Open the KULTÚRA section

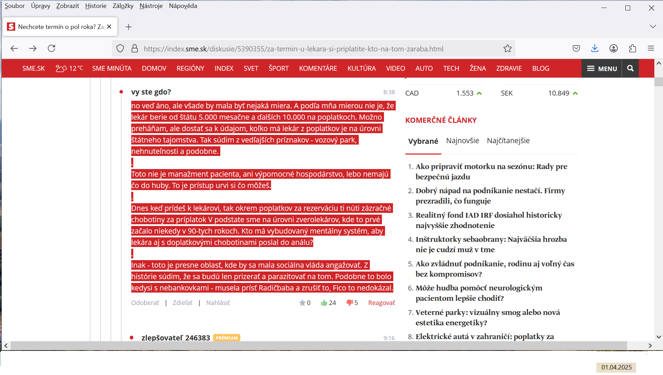pyautogui.click(x=362, y=68)
